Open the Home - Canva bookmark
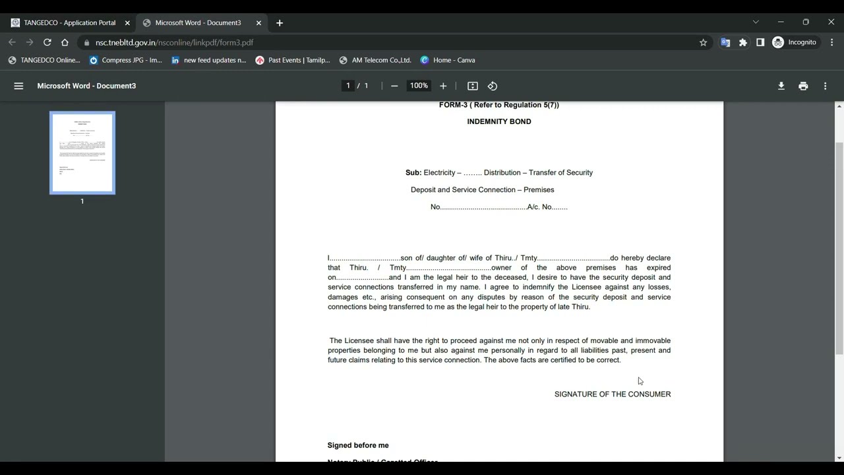Screen dimensions: 844x475 448,60
